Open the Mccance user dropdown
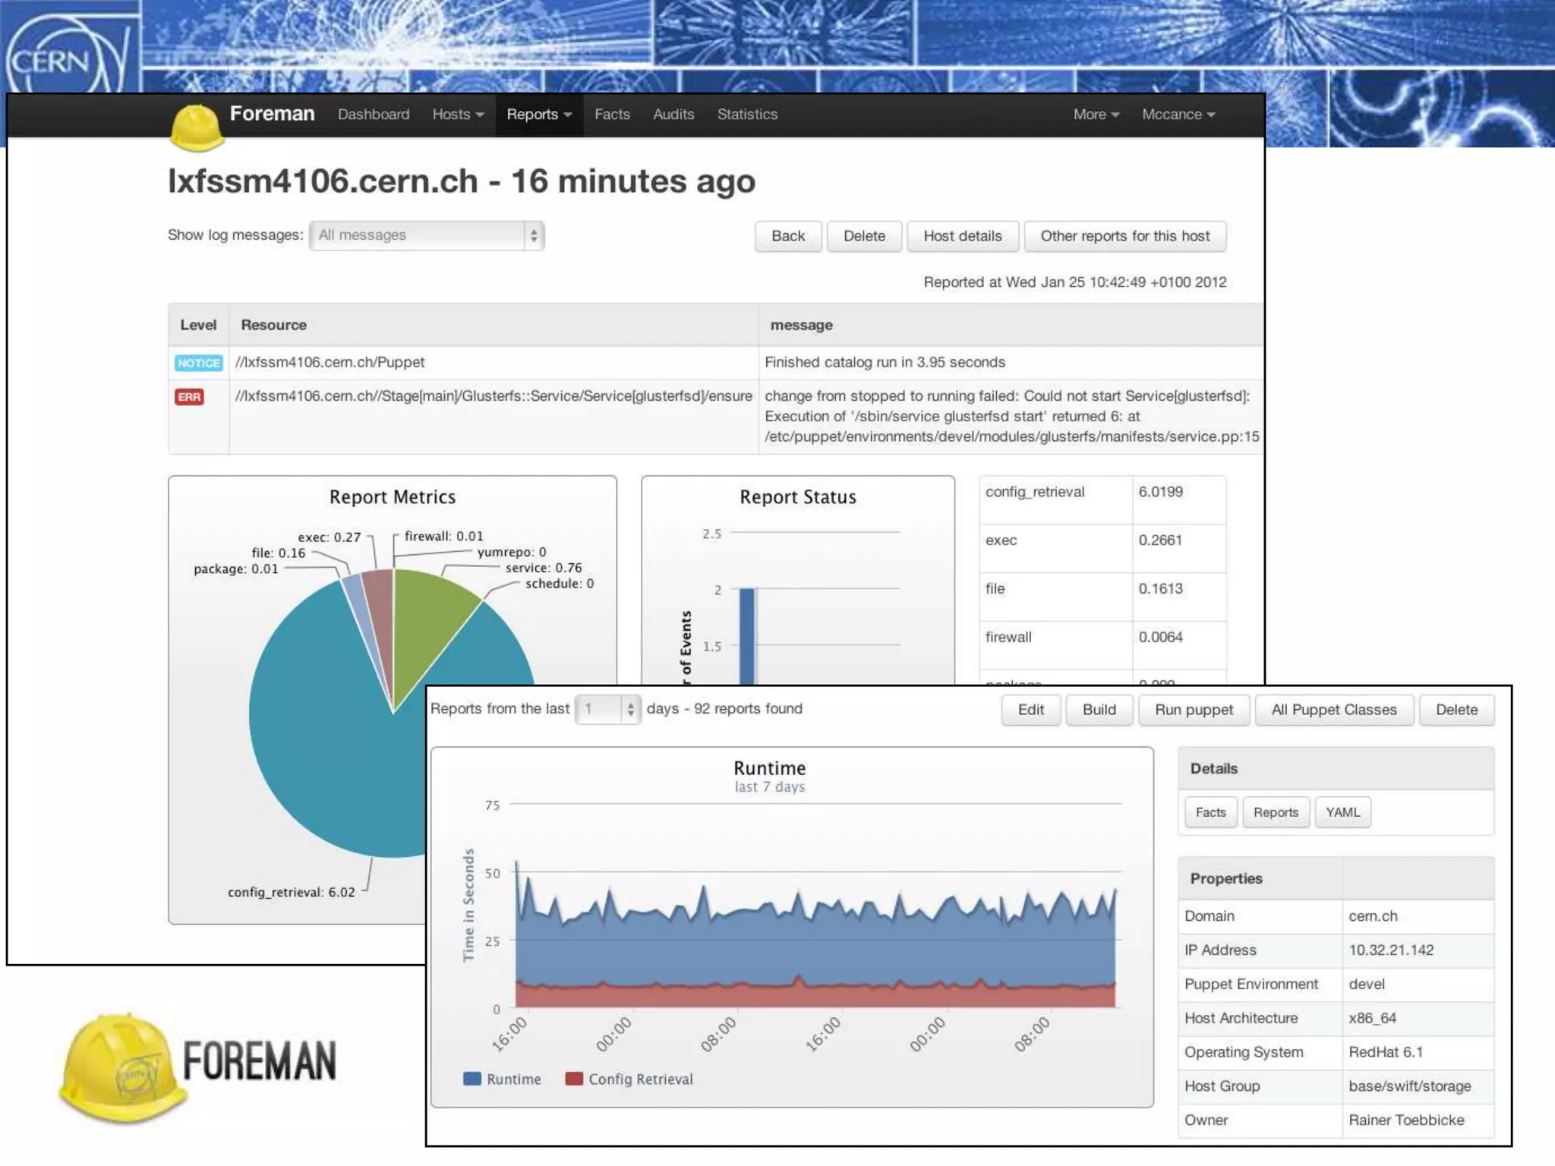1555x1166 pixels. coord(1178,115)
